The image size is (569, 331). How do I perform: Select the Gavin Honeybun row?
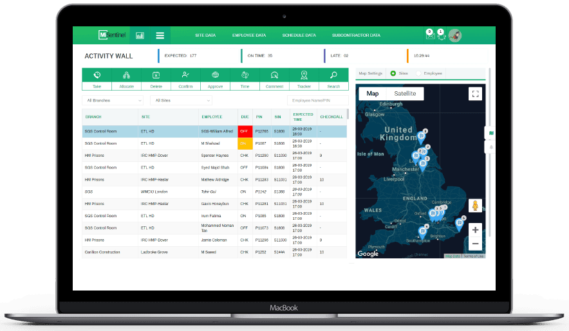click(214, 204)
